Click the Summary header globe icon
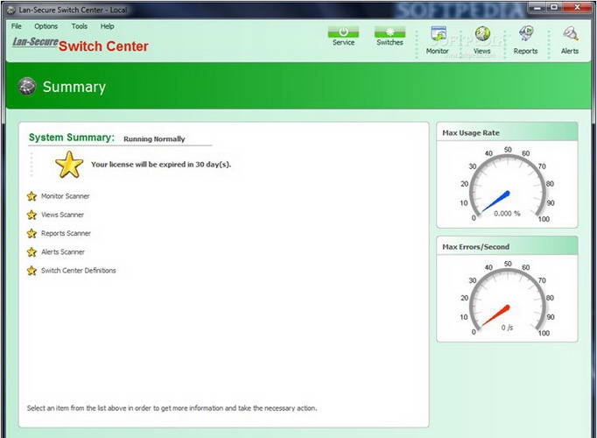Screen dimensions: 597x438 click(27, 86)
